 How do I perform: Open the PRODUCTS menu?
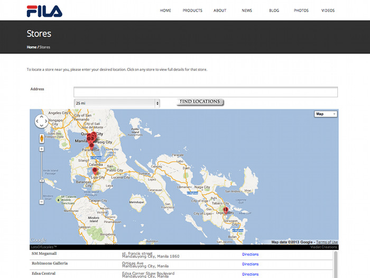(x=192, y=11)
